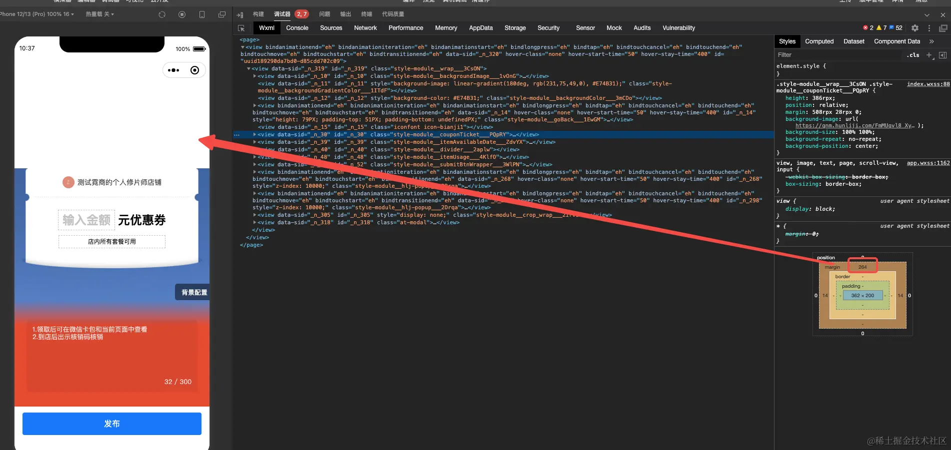Click the refresh simulator icon
The width and height of the screenshot is (951, 450).
pyautogui.click(x=162, y=14)
